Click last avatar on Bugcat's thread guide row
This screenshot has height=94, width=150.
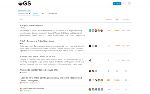click(102, 31)
